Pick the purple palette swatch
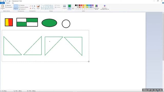 coord(93,5)
